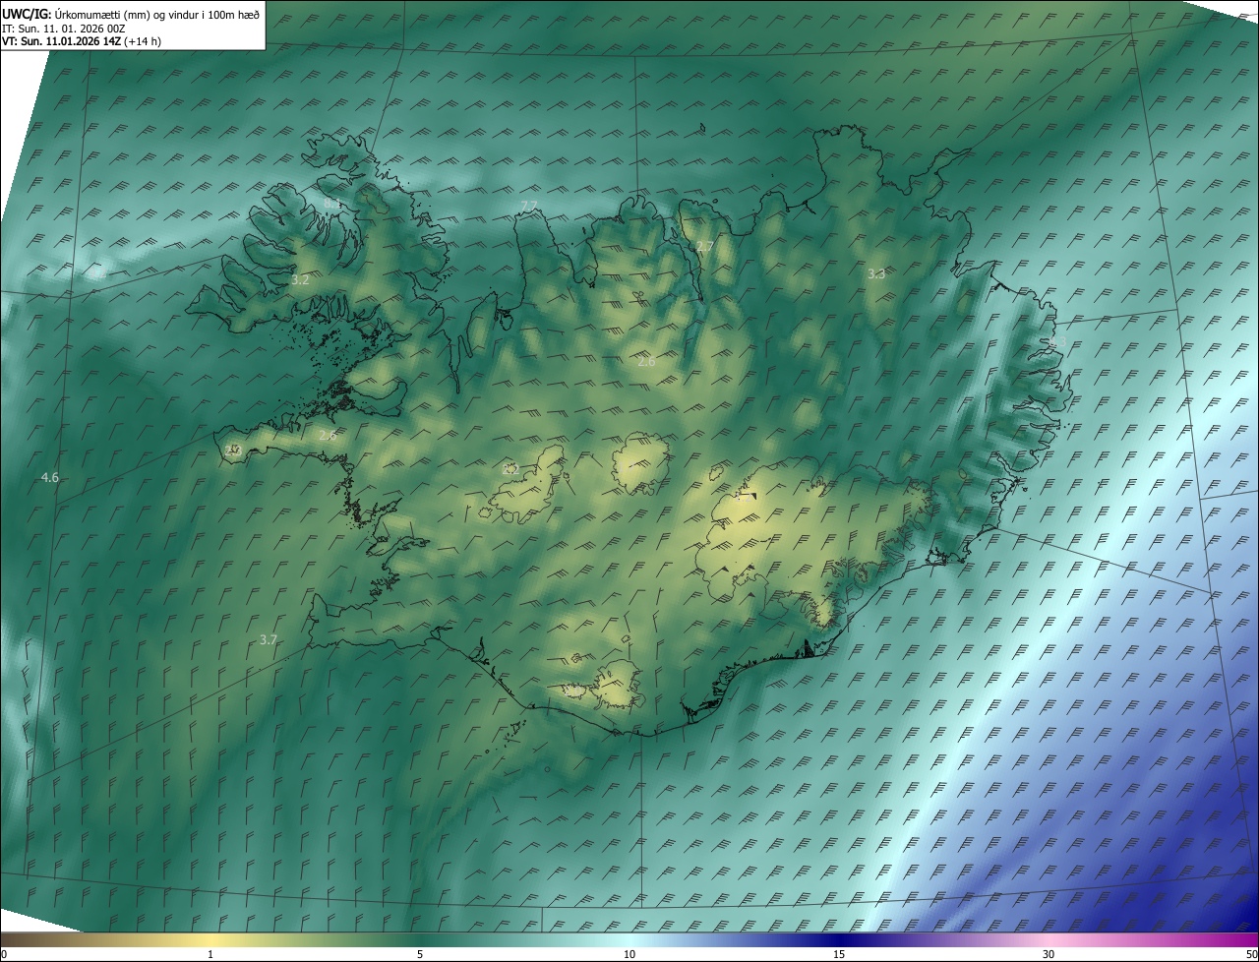Click the '(+14 h)' forecast offset text
1259x962 pixels.
(x=143, y=41)
